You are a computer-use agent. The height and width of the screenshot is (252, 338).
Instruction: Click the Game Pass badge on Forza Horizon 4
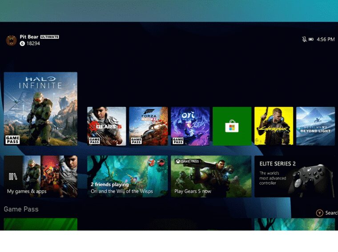tap(136, 141)
